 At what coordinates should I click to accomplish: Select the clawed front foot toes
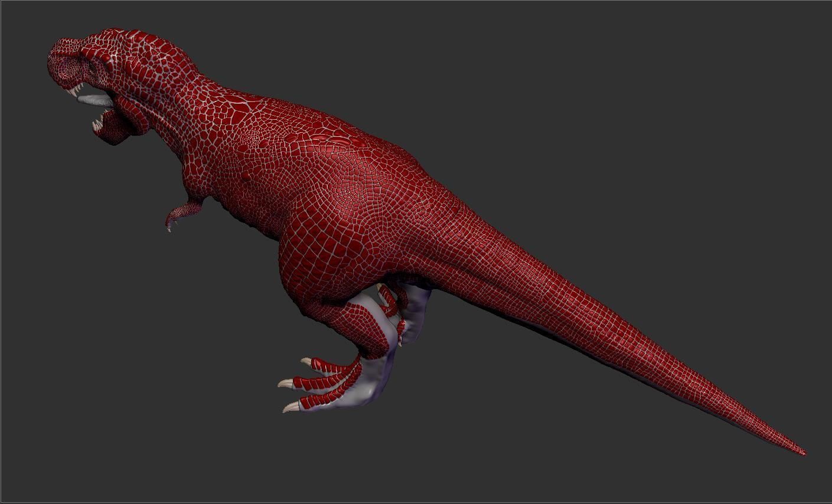tap(319, 385)
